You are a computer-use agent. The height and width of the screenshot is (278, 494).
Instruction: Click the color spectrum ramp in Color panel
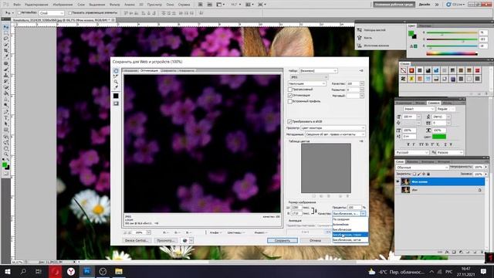tap(452, 54)
